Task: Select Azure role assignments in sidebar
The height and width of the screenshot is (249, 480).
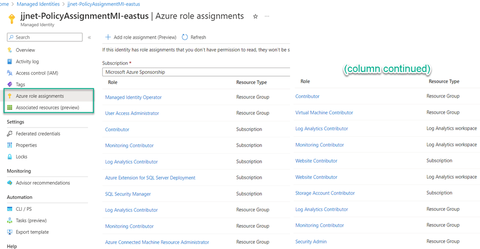Action: point(39,96)
